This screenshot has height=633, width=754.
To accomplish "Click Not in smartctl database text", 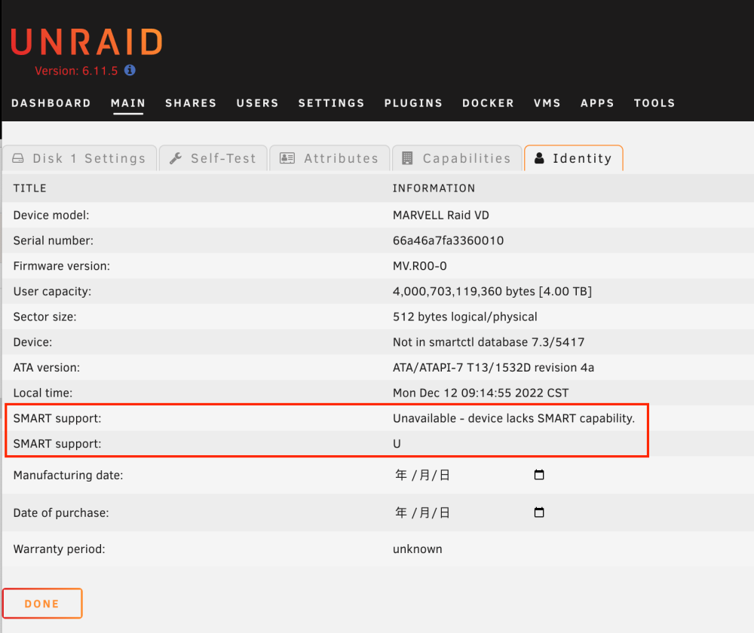I will click(x=489, y=342).
